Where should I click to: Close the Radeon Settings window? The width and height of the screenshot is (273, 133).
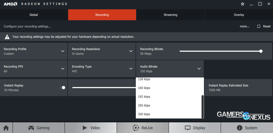click(x=269, y=4)
